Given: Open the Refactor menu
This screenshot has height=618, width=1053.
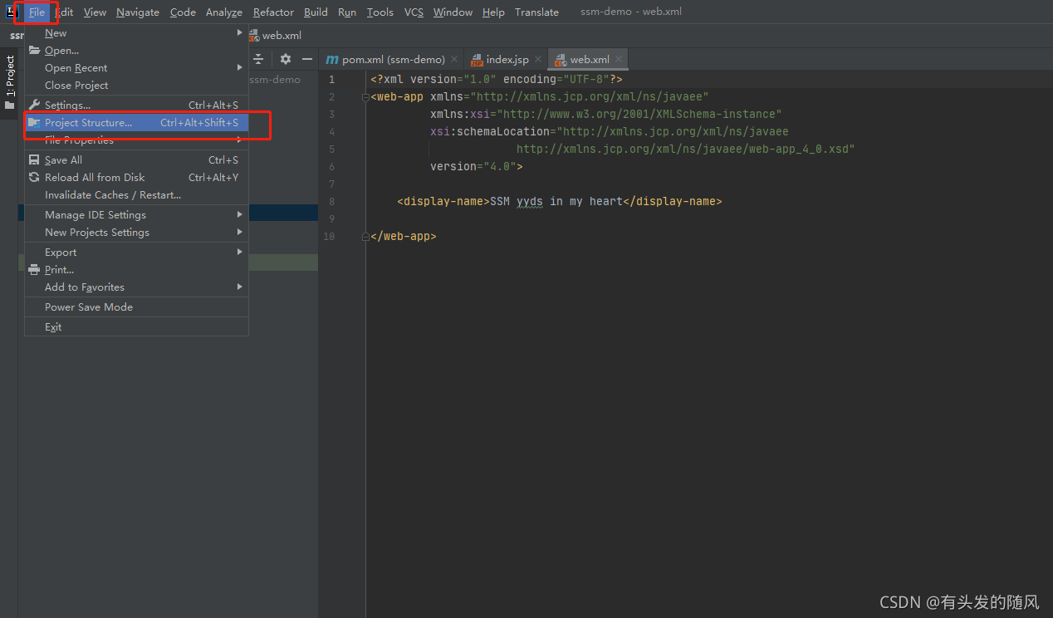Looking at the screenshot, I should pyautogui.click(x=274, y=12).
